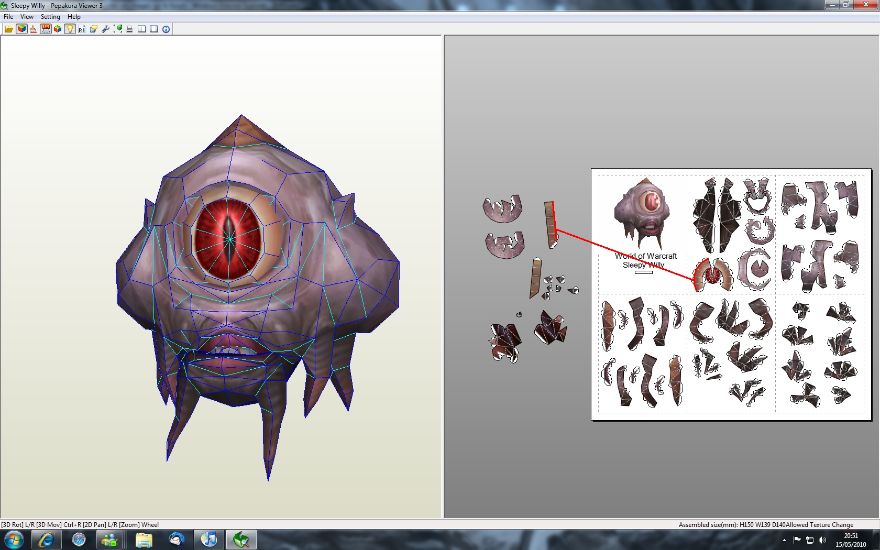Click the 'World of Warcraft' text on sheet

646,256
